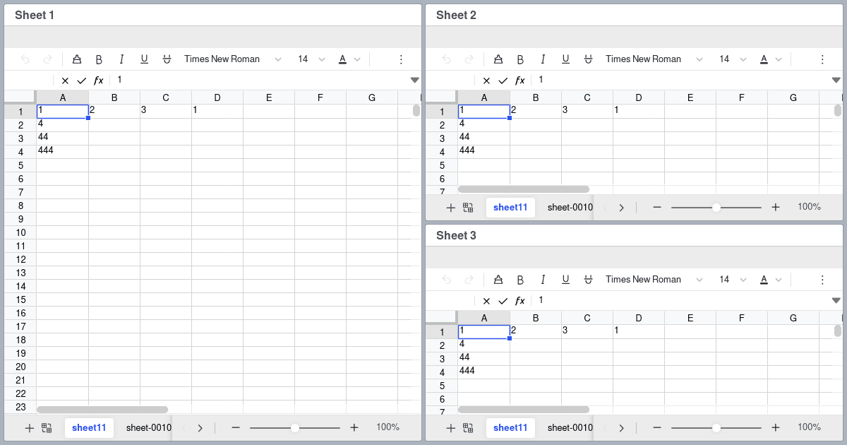Image resolution: width=847 pixels, height=445 pixels.
Task: Open the font color tool in Sheet 2
Action: click(763, 59)
